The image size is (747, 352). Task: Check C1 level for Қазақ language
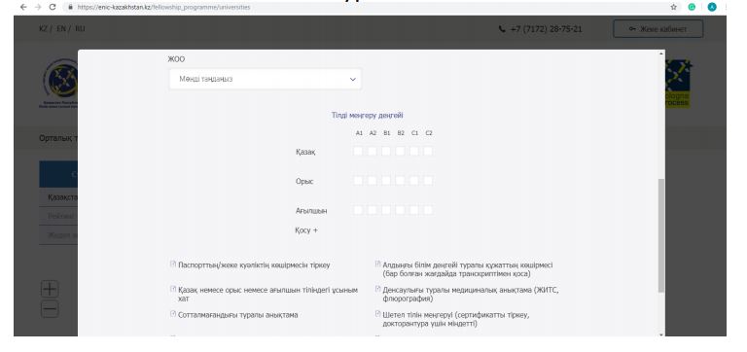(414, 151)
